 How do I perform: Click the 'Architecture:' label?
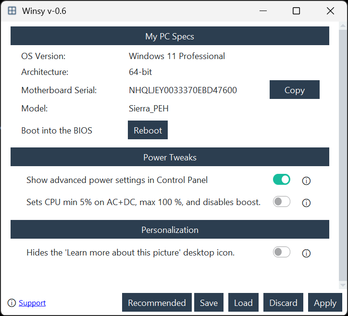pyautogui.click(x=45, y=72)
